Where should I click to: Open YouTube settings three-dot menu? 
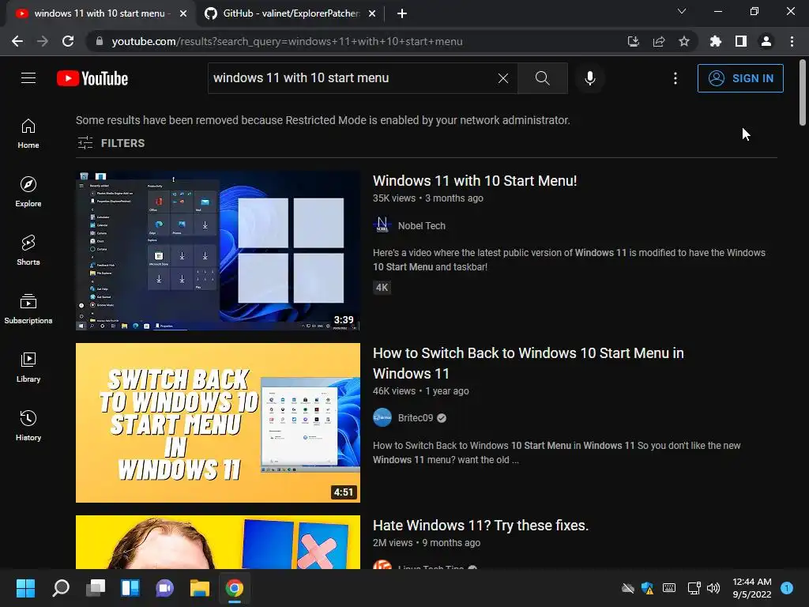click(x=675, y=78)
